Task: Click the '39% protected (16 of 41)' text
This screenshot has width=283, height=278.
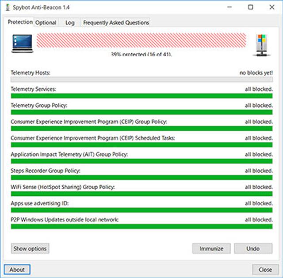Action: click(141, 54)
